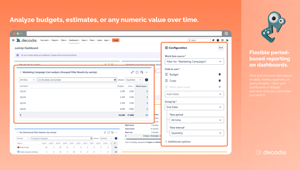Open the Work item source dropdown

pyautogui.click(x=194, y=61)
